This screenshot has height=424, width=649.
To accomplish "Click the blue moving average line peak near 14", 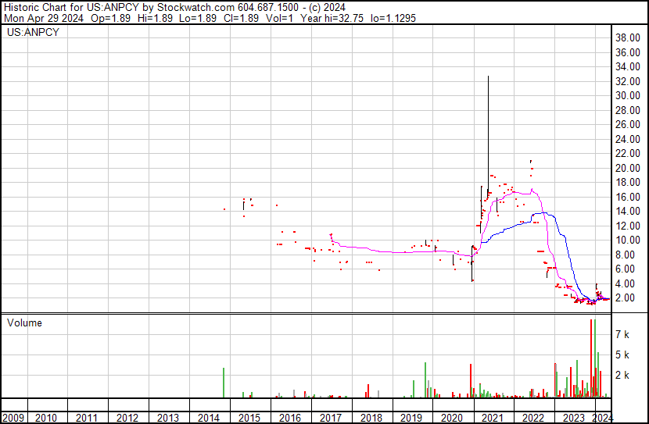I will (x=545, y=213).
